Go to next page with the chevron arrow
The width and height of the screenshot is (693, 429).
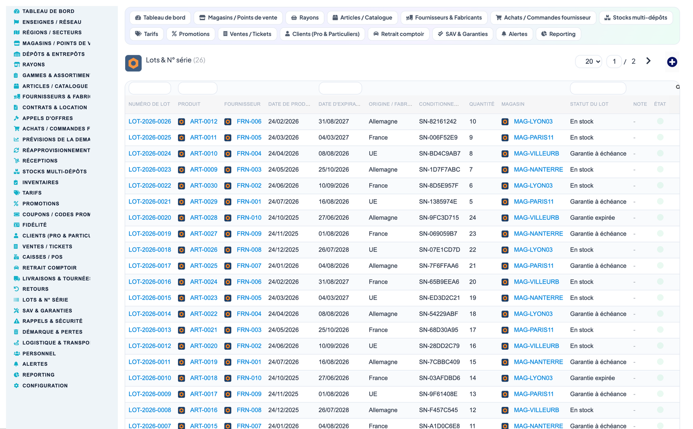(648, 61)
